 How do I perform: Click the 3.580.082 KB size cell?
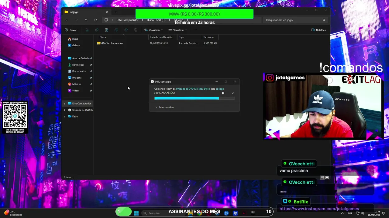[x=210, y=43]
